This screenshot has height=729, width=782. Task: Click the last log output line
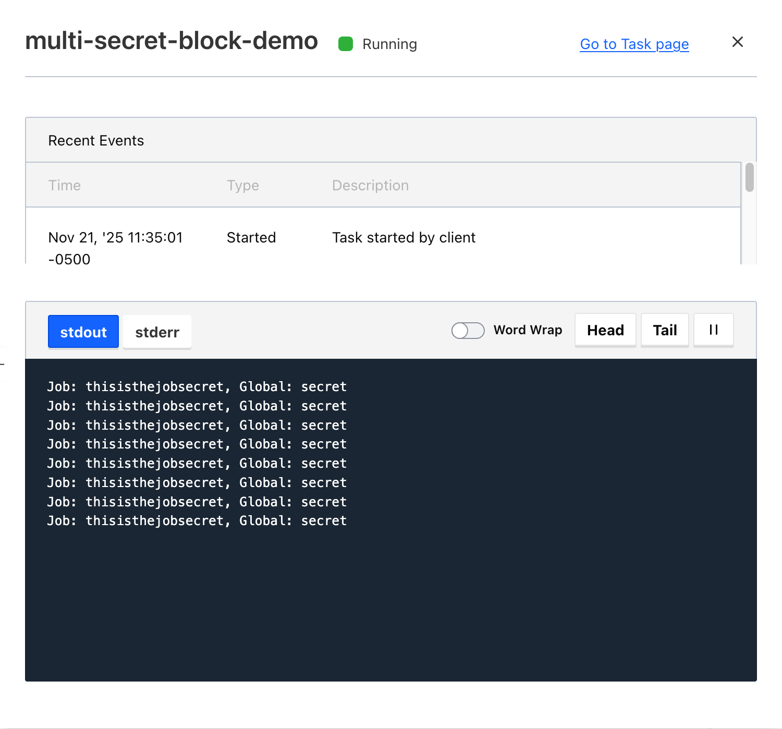197,521
